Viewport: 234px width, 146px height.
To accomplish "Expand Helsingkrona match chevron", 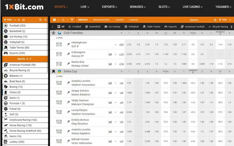I will [115, 45].
